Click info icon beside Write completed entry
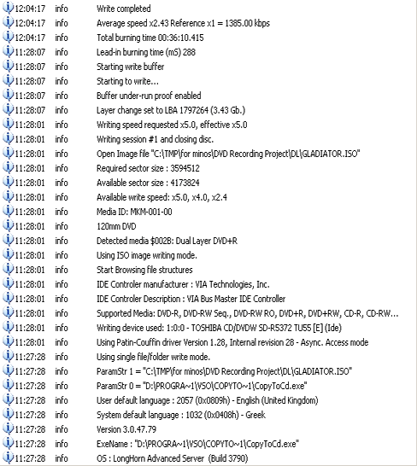Image resolution: width=417 pixels, height=466 pixels. click(8, 8)
